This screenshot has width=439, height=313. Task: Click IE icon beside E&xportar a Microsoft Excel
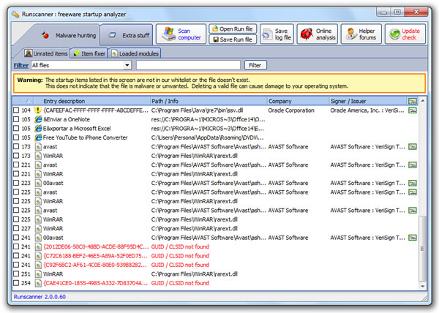pos(38,129)
